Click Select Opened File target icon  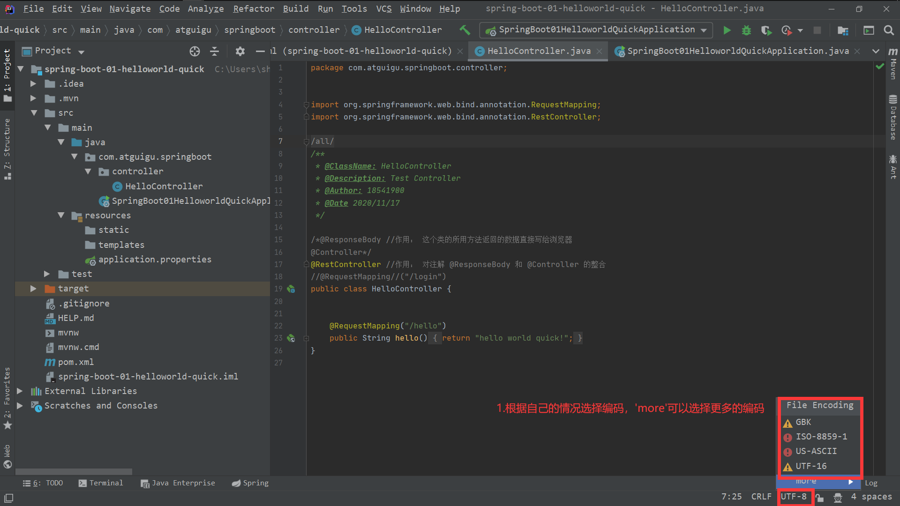click(195, 51)
